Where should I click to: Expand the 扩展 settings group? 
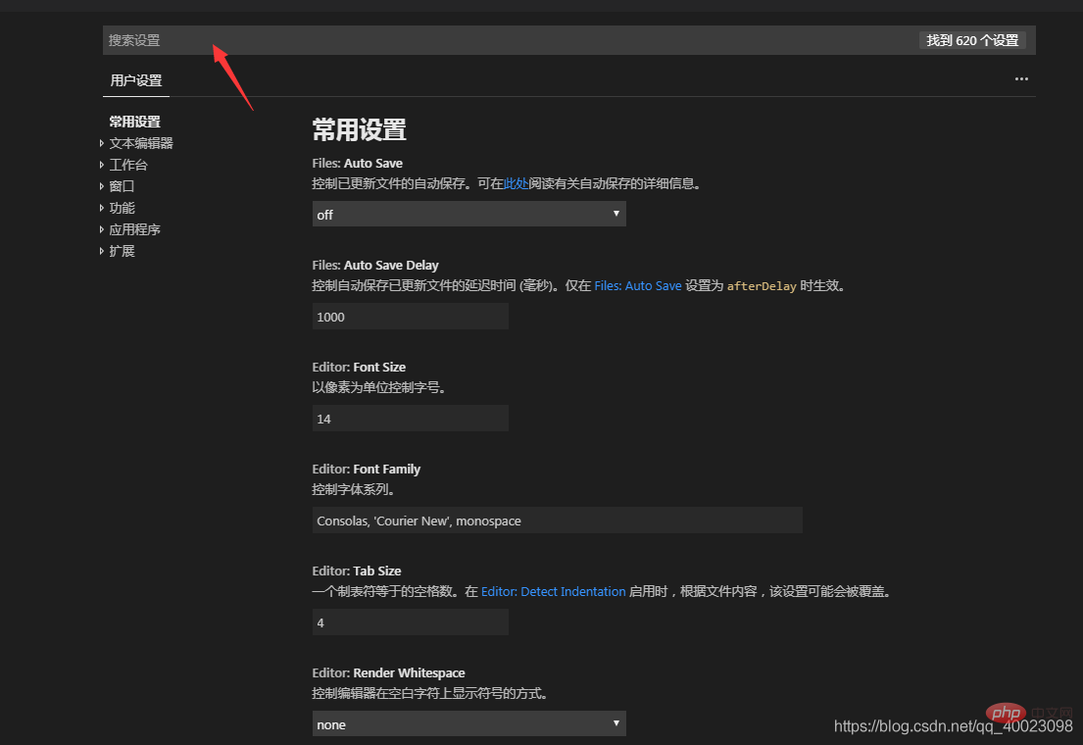point(121,250)
